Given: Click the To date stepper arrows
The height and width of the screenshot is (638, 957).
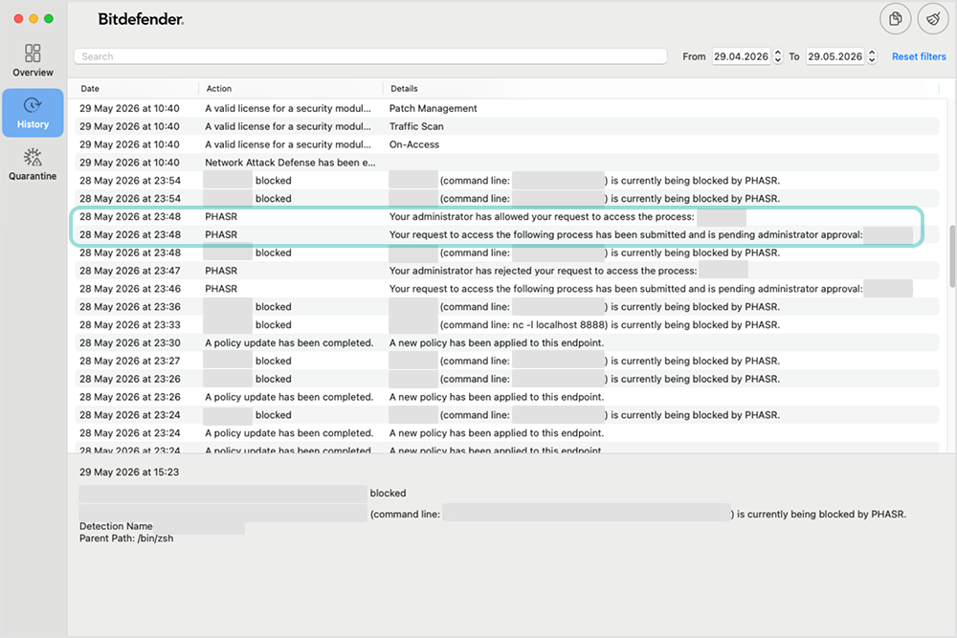Looking at the screenshot, I should point(872,56).
